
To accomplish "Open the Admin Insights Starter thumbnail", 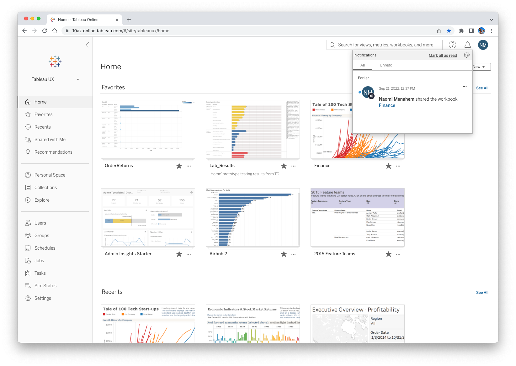I will tap(148, 217).
